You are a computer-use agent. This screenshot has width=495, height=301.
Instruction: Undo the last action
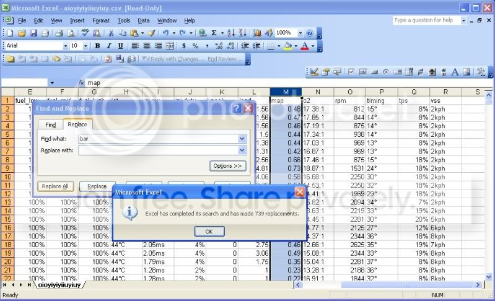point(165,33)
